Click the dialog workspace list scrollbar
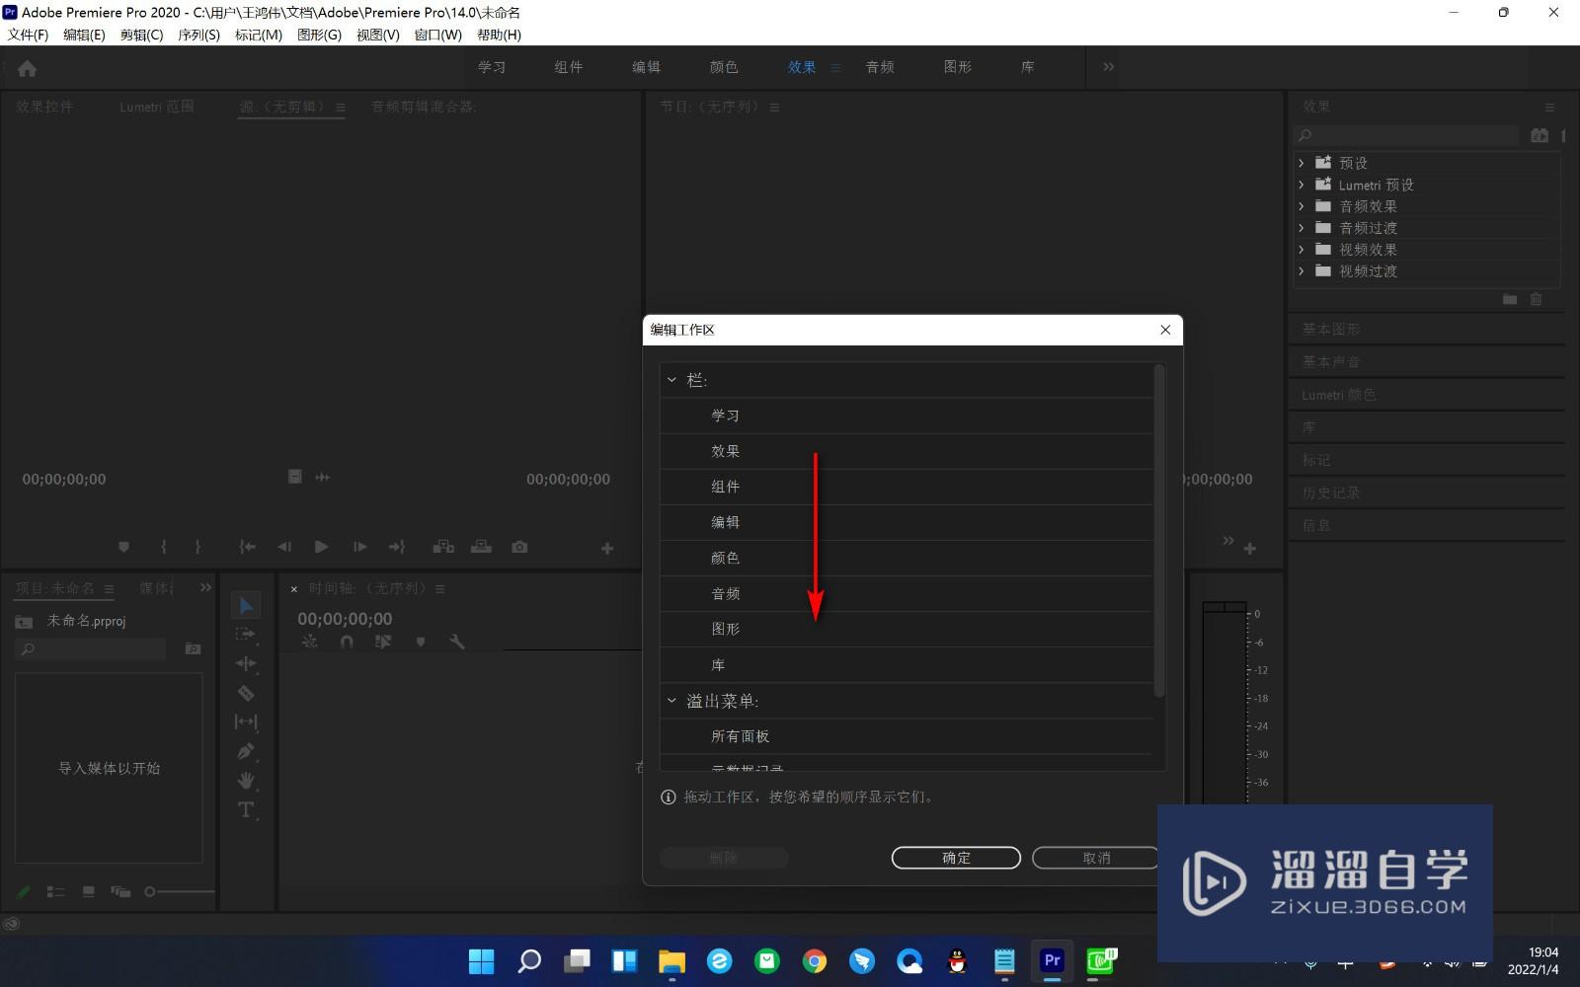Screen dimensions: 1580x987 [1159, 532]
